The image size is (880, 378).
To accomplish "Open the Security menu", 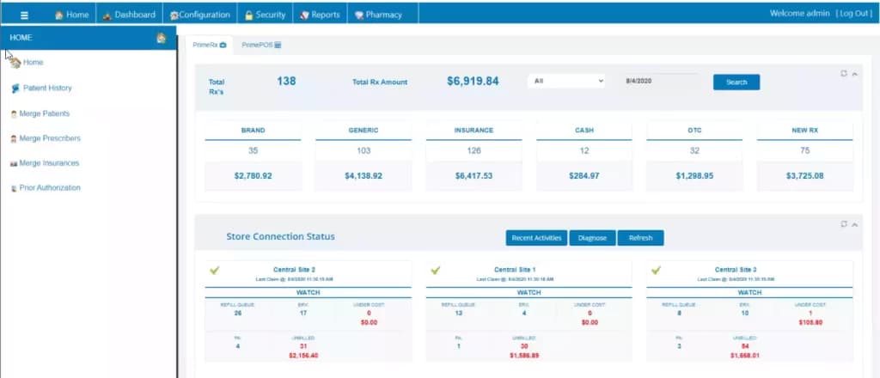I will click(x=265, y=15).
